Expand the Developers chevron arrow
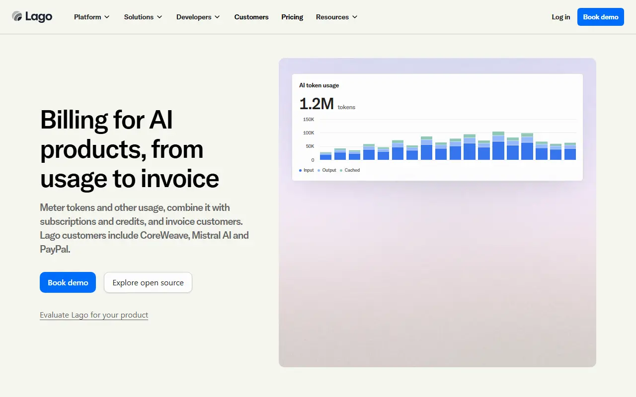The width and height of the screenshot is (636, 397). click(x=217, y=17)
